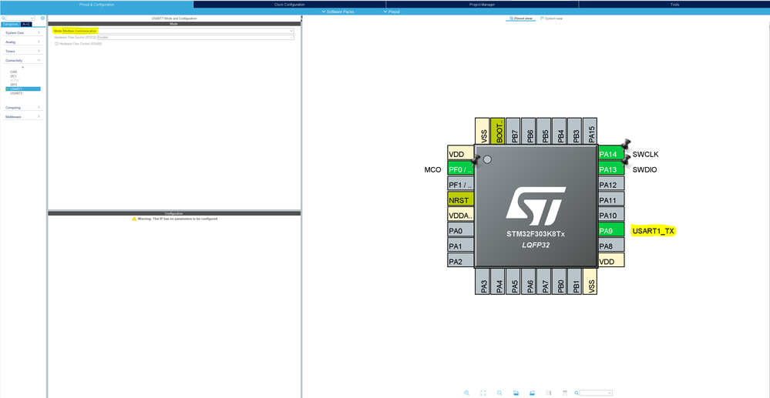Open the Pinout & Configuration tab
Image resolution: width=770 pixels, height=398 pixels.
tap(97, 5)
